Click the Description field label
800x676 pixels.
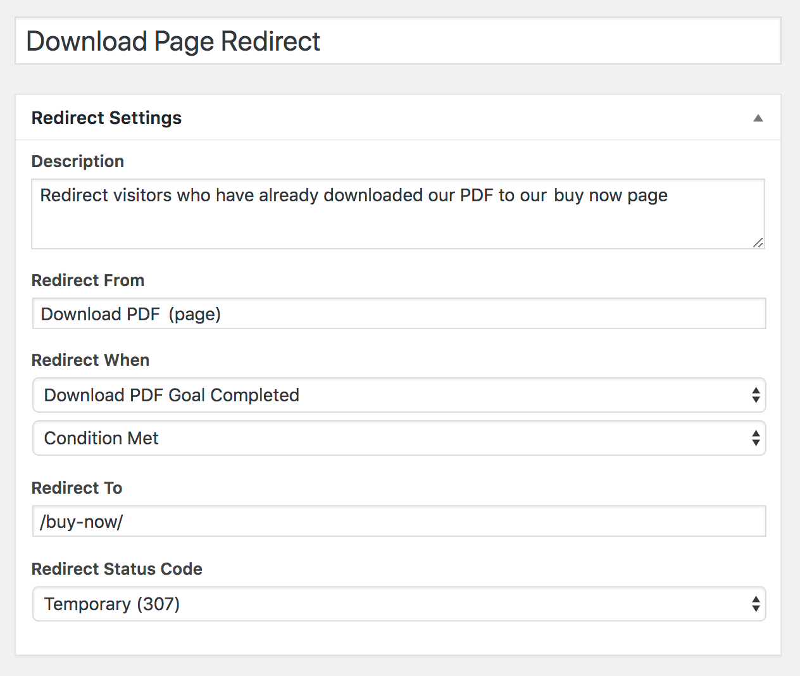pyautogui.click(x=78, y=161)
